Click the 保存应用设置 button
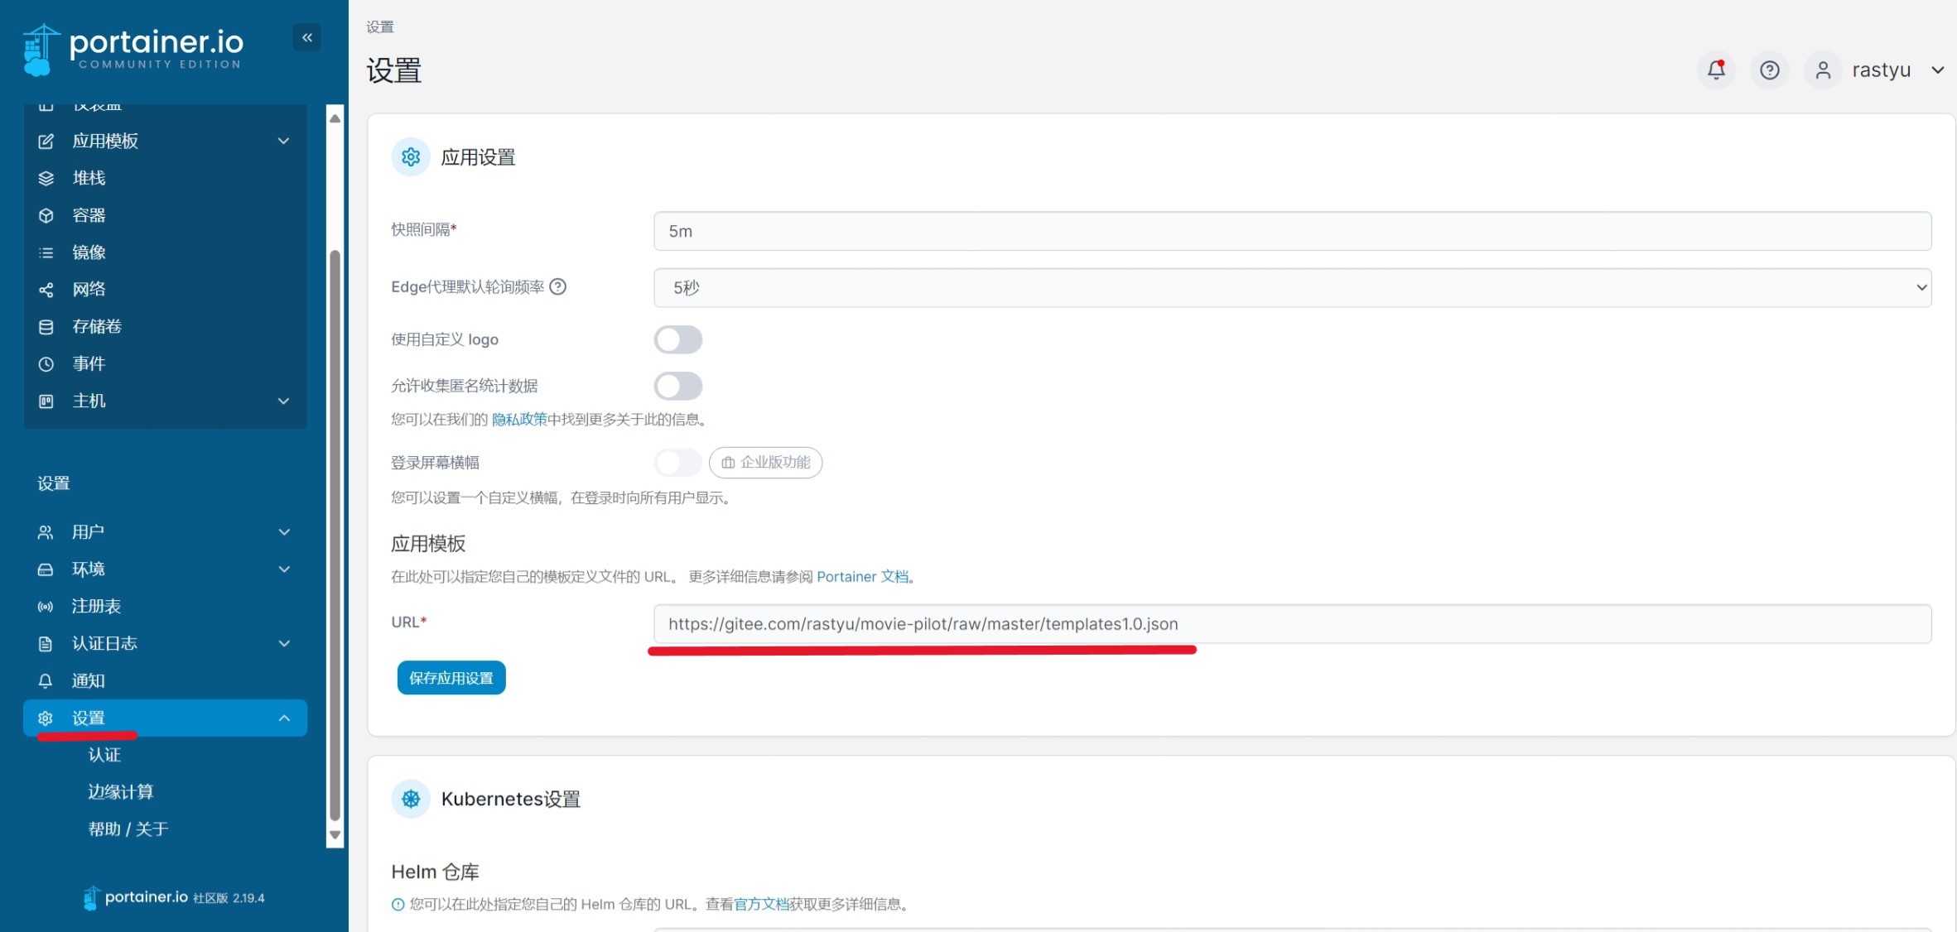The image size is (1957, 932). coord(451,678)
